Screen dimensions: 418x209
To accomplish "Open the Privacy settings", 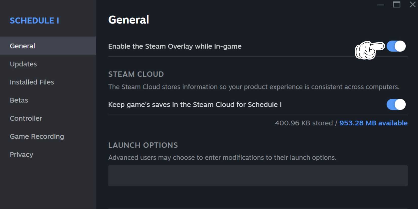I will [x=21, y=154].
